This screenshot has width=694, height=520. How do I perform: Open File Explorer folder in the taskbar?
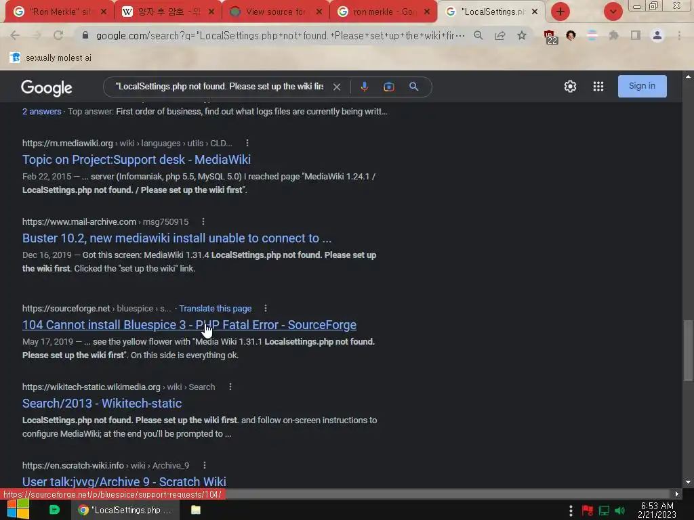(196, 510)
